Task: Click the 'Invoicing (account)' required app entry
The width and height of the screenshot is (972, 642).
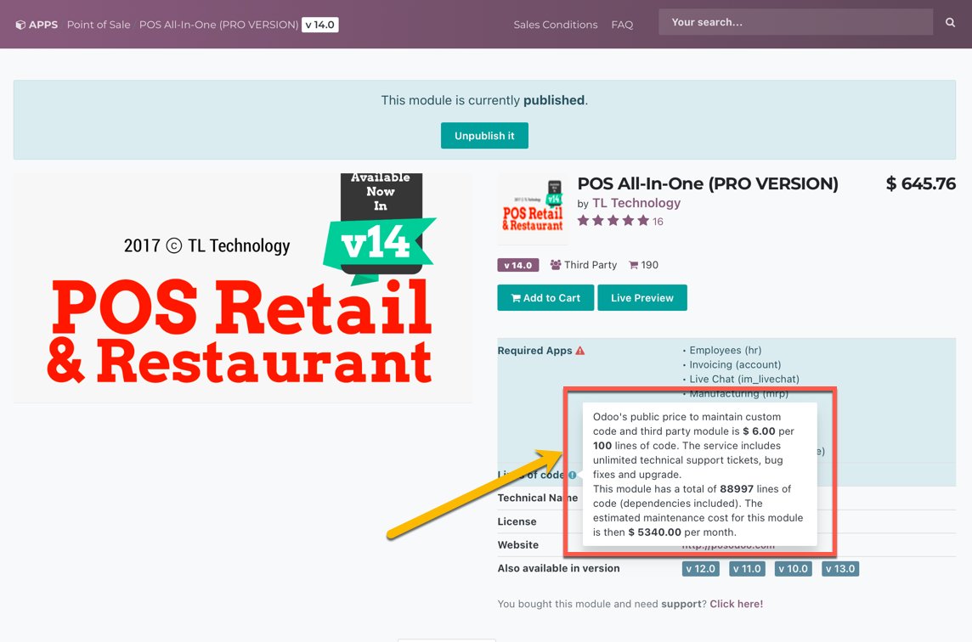Action: point(735,365)
